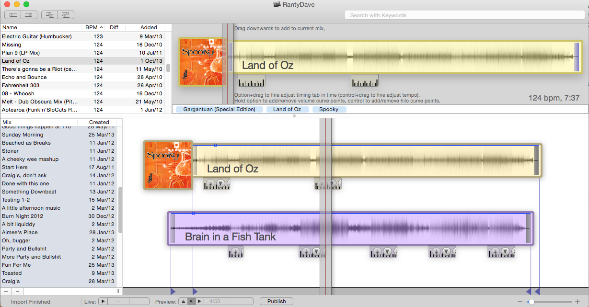
Task: Select the Fun For Me mix
Action: (58, 265)
